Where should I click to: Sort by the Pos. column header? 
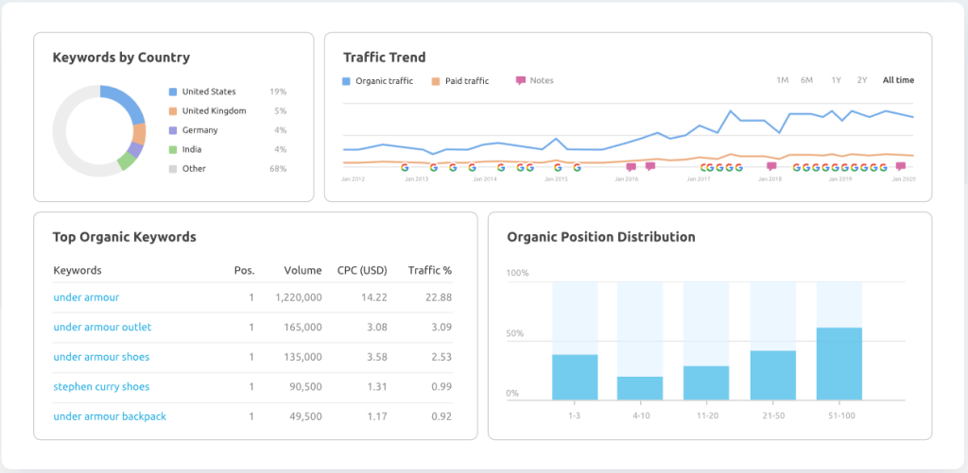(245, 270)
